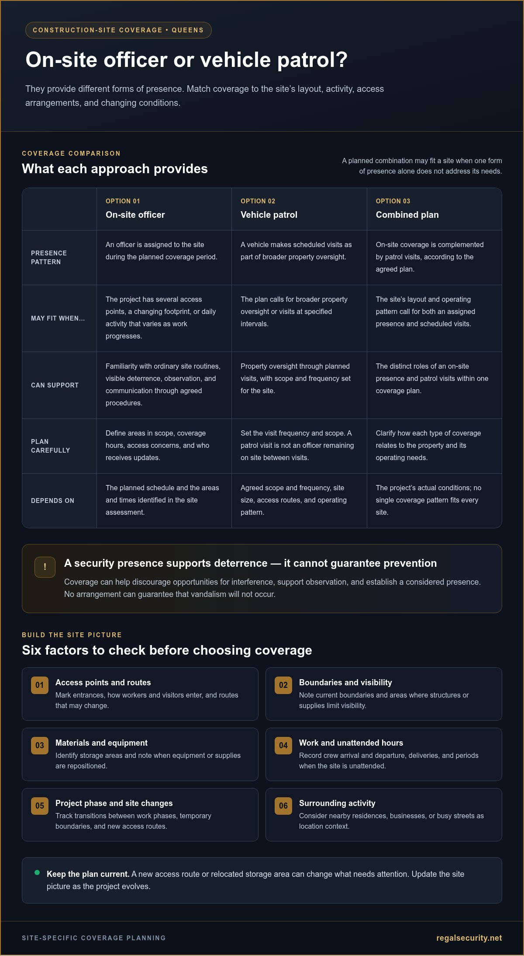Click the 06 badge beside Surrounding activity
This screenshot has height=956, width=524.
[283, 806]
